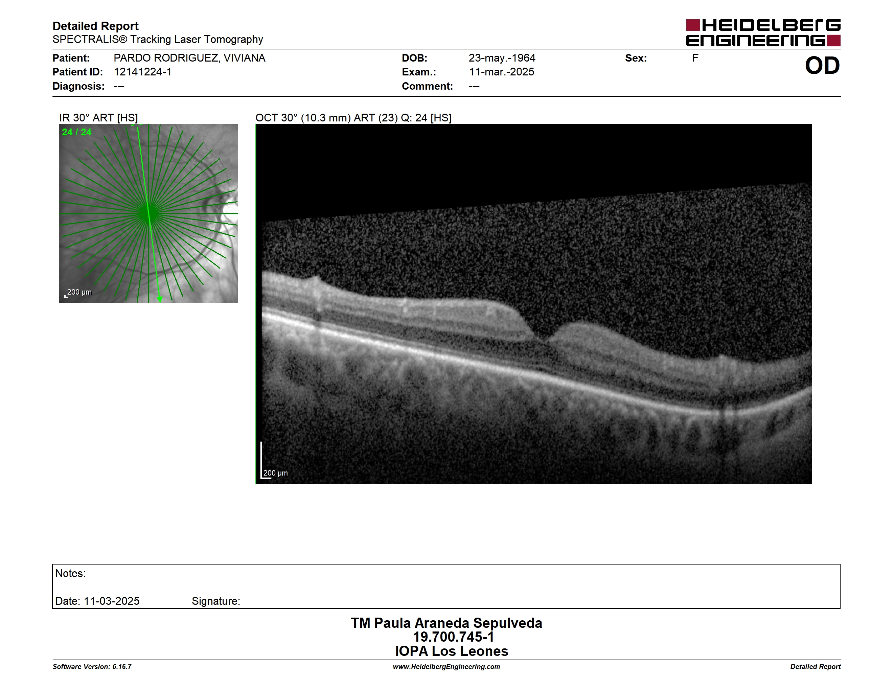Click the Sex value 'F'
Image resolution: width=893 pixels, height=690 pixels.
695,58
